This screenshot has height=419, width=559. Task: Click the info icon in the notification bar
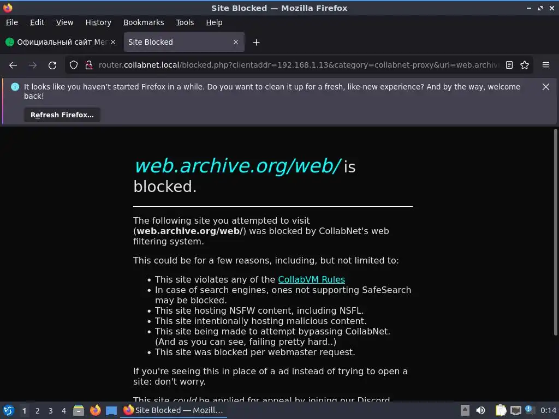coord(15,87)
